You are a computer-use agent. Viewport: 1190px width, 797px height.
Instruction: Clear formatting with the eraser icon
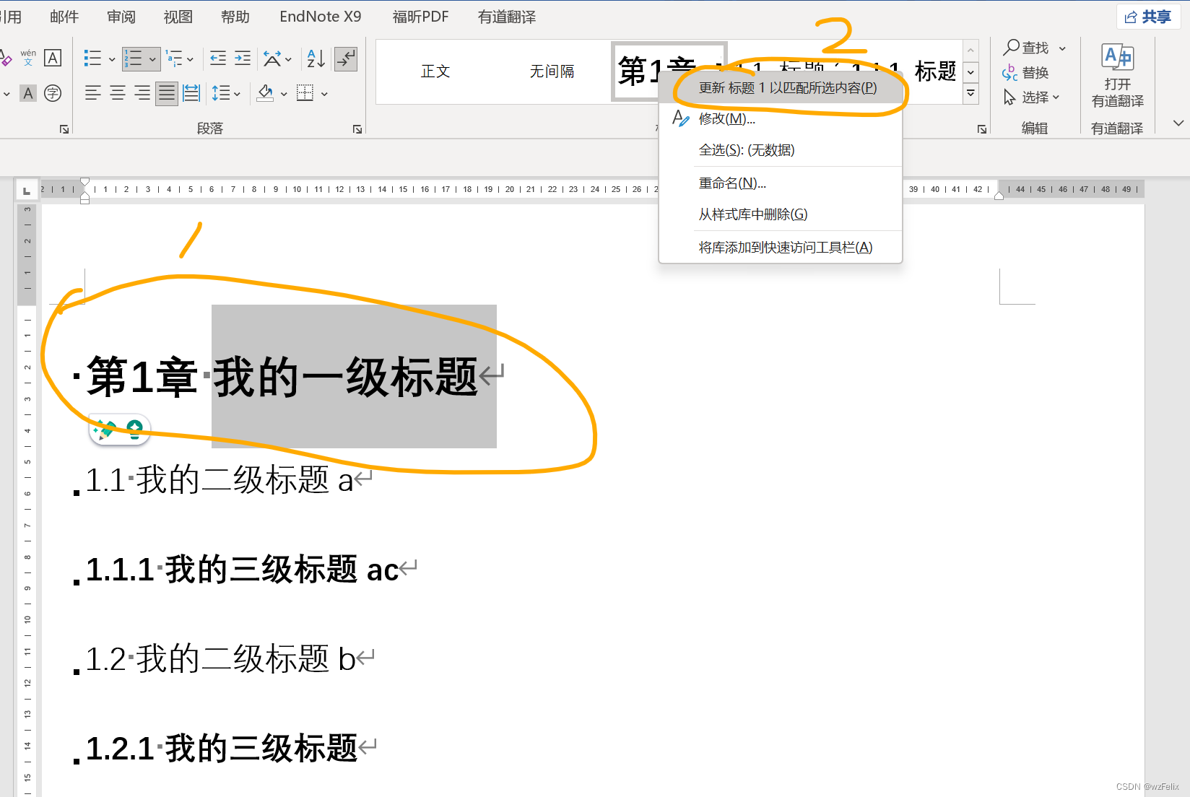pos(5,58)
